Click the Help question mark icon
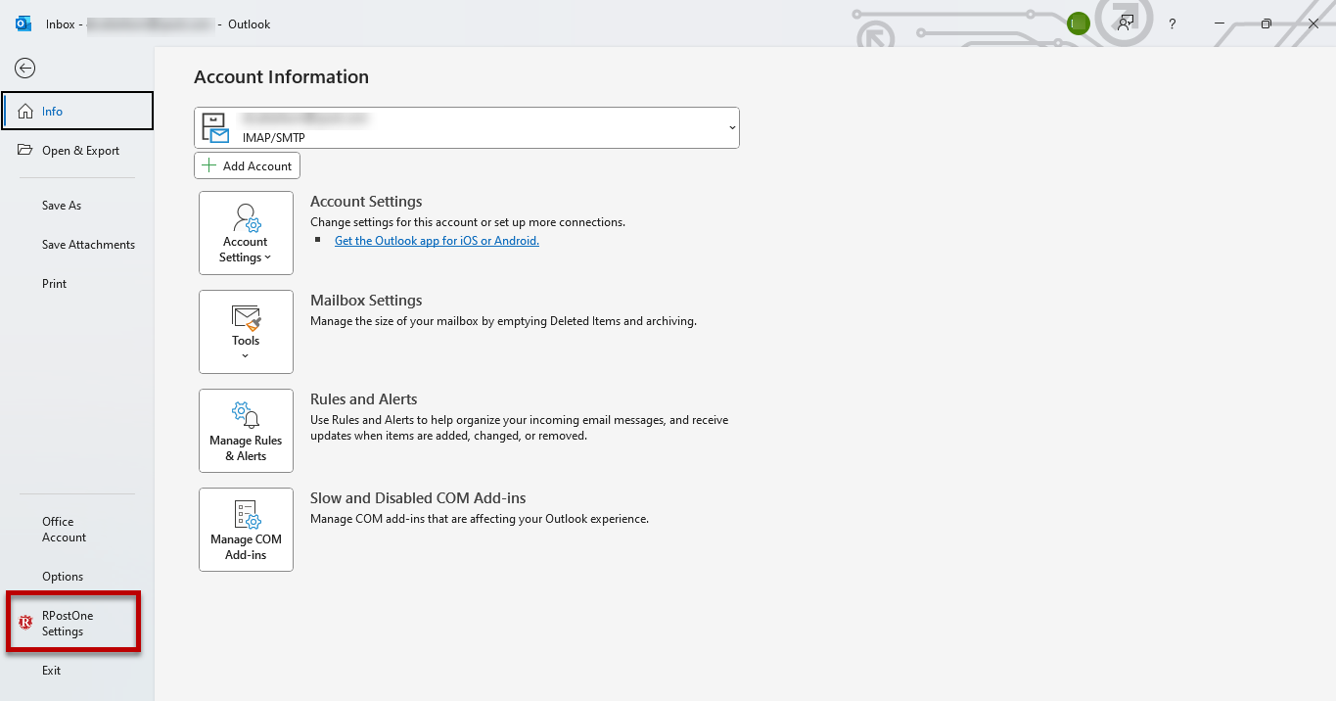The image size is (1336, 701). point(1173,24)
